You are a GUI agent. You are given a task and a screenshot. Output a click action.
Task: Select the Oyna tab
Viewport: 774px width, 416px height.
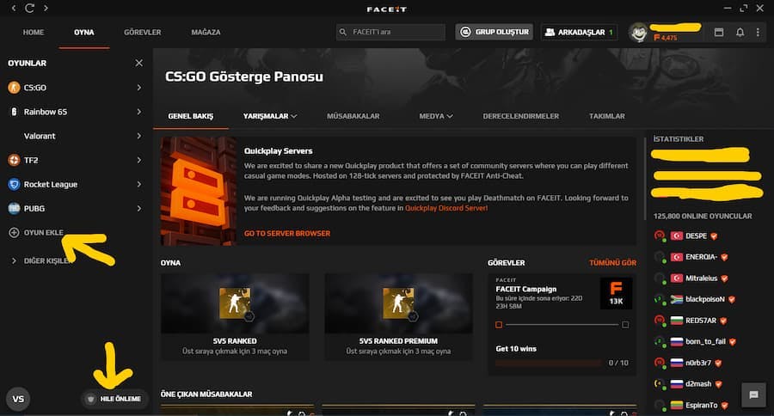(x=84, y=32)
